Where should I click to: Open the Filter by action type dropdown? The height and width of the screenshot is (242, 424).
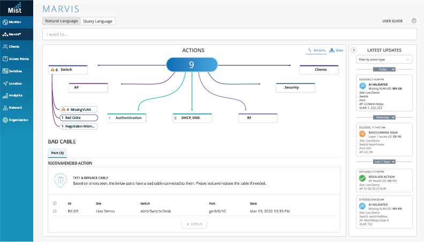[x=384, y=59]
